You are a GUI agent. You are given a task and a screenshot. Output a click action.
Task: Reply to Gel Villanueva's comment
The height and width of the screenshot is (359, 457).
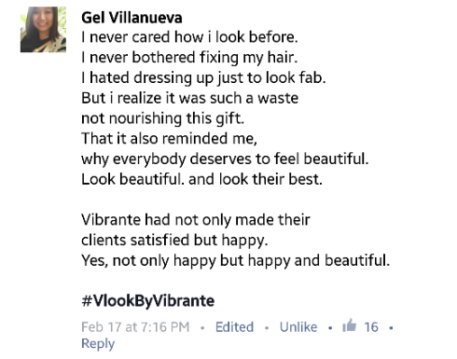[x=98, y=344]
